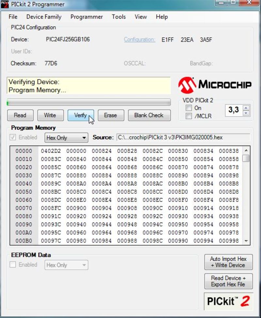Open the Programmer menu
Viewport: 261px width, 318px height.
tap(86, 17)
